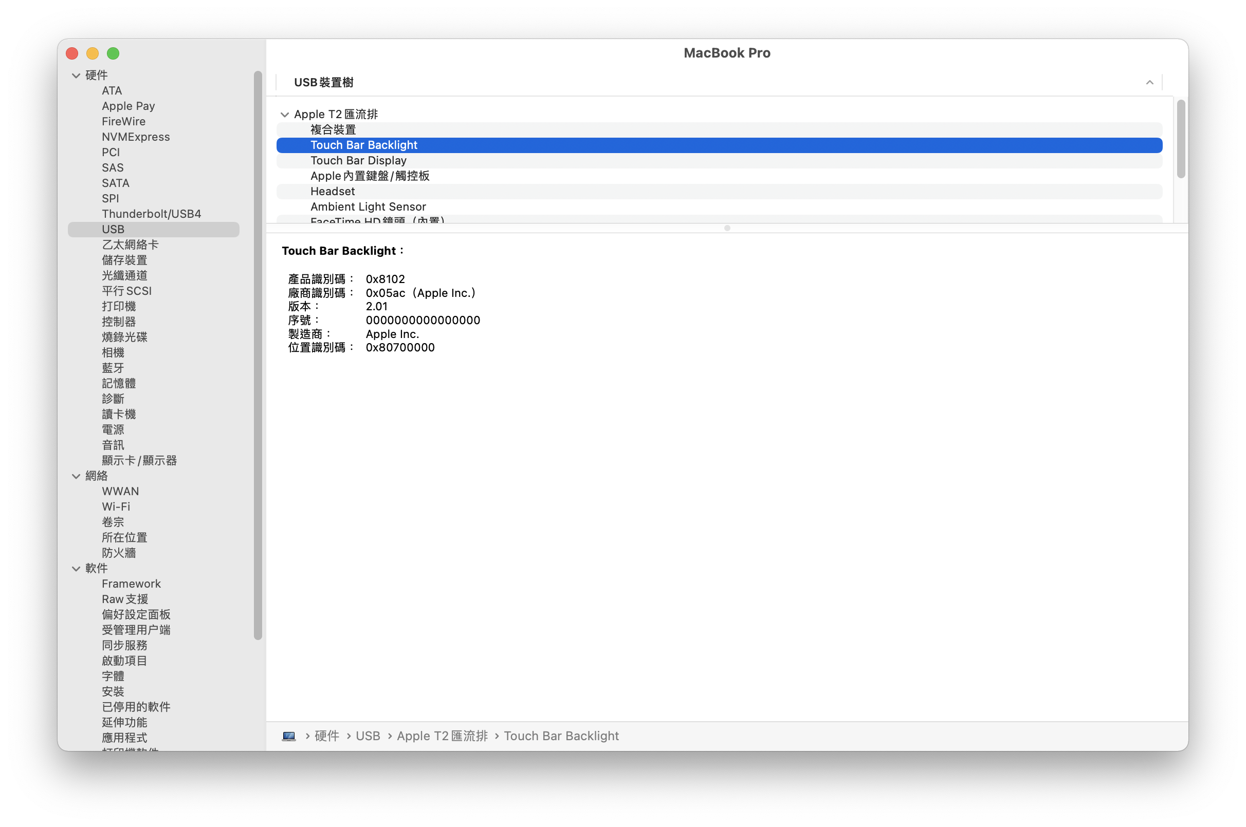Open Wi-Fi information in the sidebar

(116, 506)
